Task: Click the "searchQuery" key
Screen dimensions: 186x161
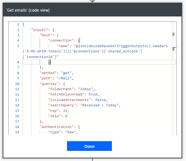Action: click(62, 105)
